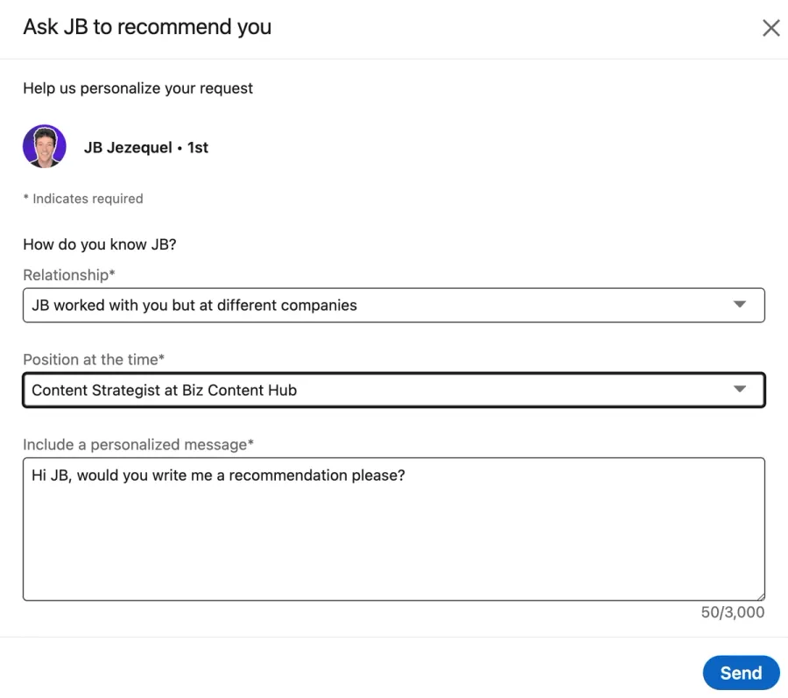This screenshot has width=788, height=698.
Task: Click the 'Ask JB to recommend you' title
Action: (146, 27)
